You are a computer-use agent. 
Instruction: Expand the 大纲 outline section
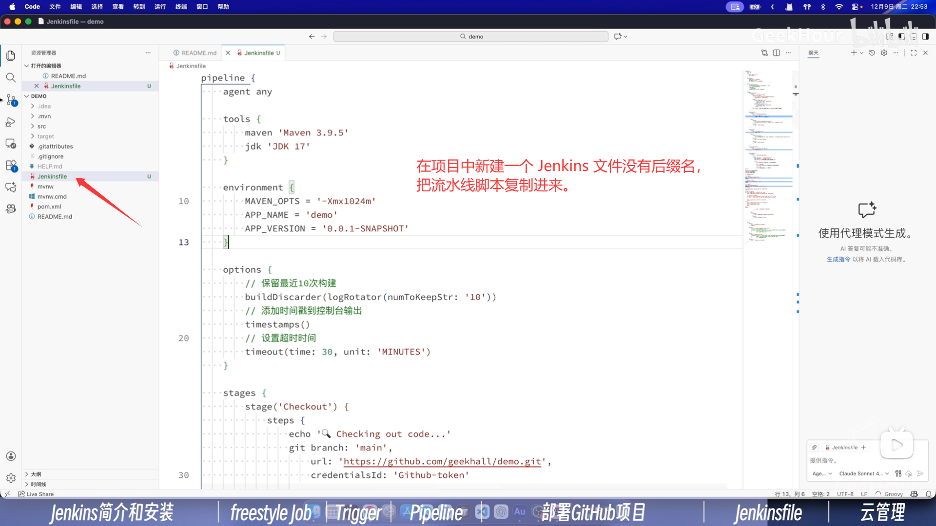[36, 474]
